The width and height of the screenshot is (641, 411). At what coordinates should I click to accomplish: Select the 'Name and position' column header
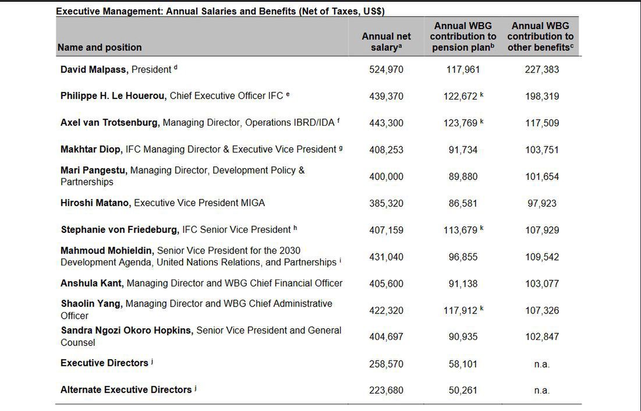(100, 47)
